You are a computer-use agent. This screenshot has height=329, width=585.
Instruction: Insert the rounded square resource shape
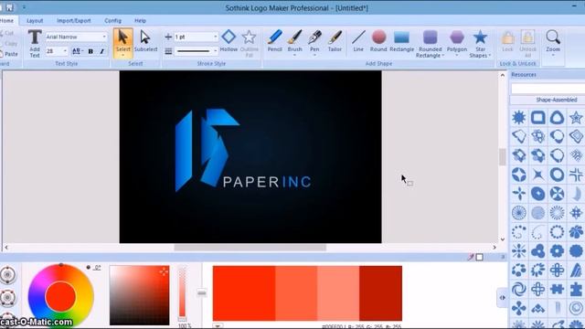pyautogui.click(x=538, y=118)
